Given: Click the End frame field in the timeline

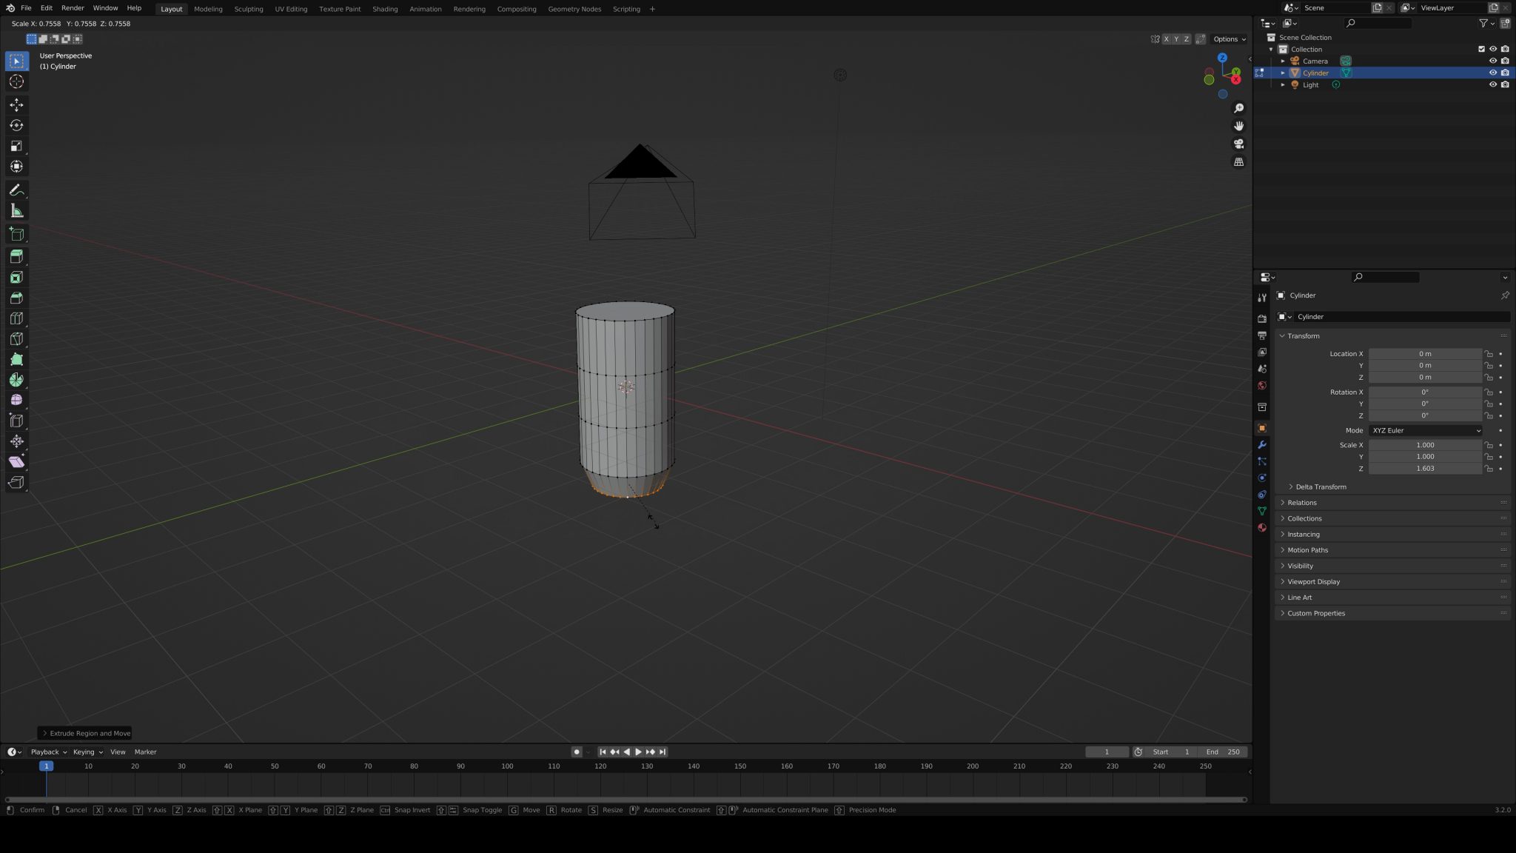Looking at the screenshot, I should (x=1221, y=752).
